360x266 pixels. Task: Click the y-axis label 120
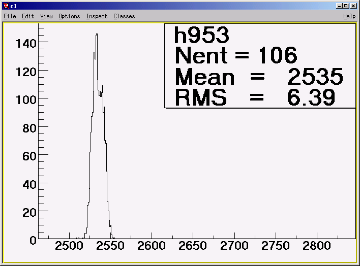coord(26,72)
